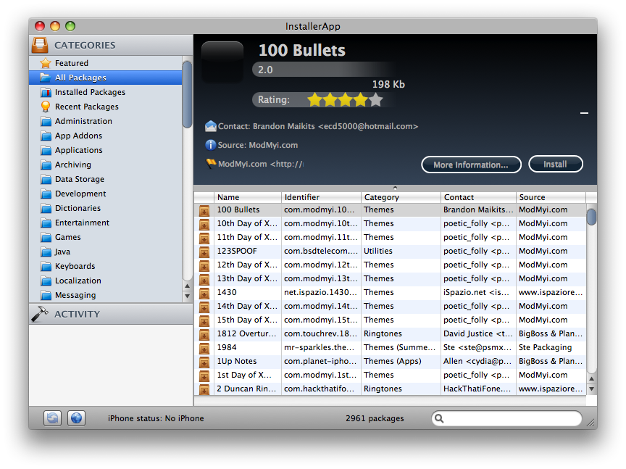
Task: Click the Themes (Apps) category cell
Action: click(401, 361)
